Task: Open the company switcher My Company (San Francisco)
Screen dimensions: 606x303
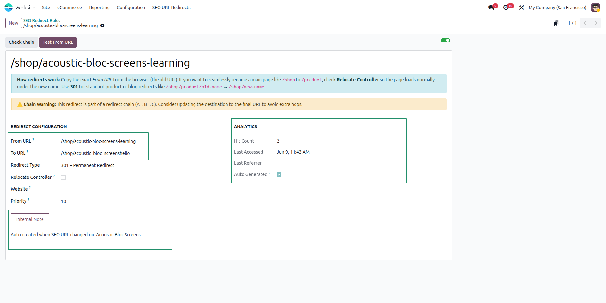Action: pos(557,8)
